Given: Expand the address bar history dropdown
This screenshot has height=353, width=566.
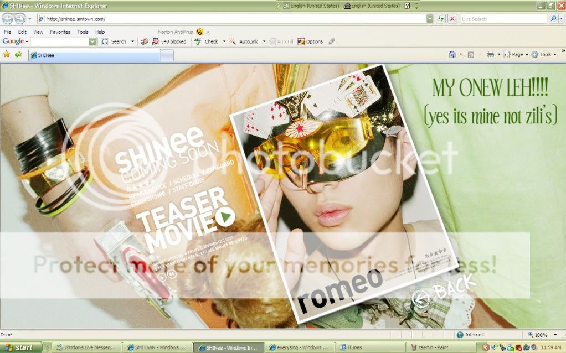Looking at the screenshot, I should click(430, 19).
